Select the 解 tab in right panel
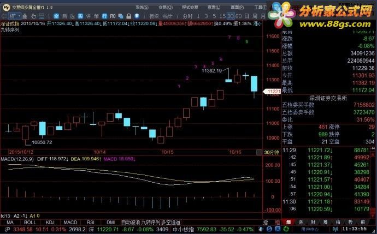The image size is (377, 234). click(x=363, y=222)
